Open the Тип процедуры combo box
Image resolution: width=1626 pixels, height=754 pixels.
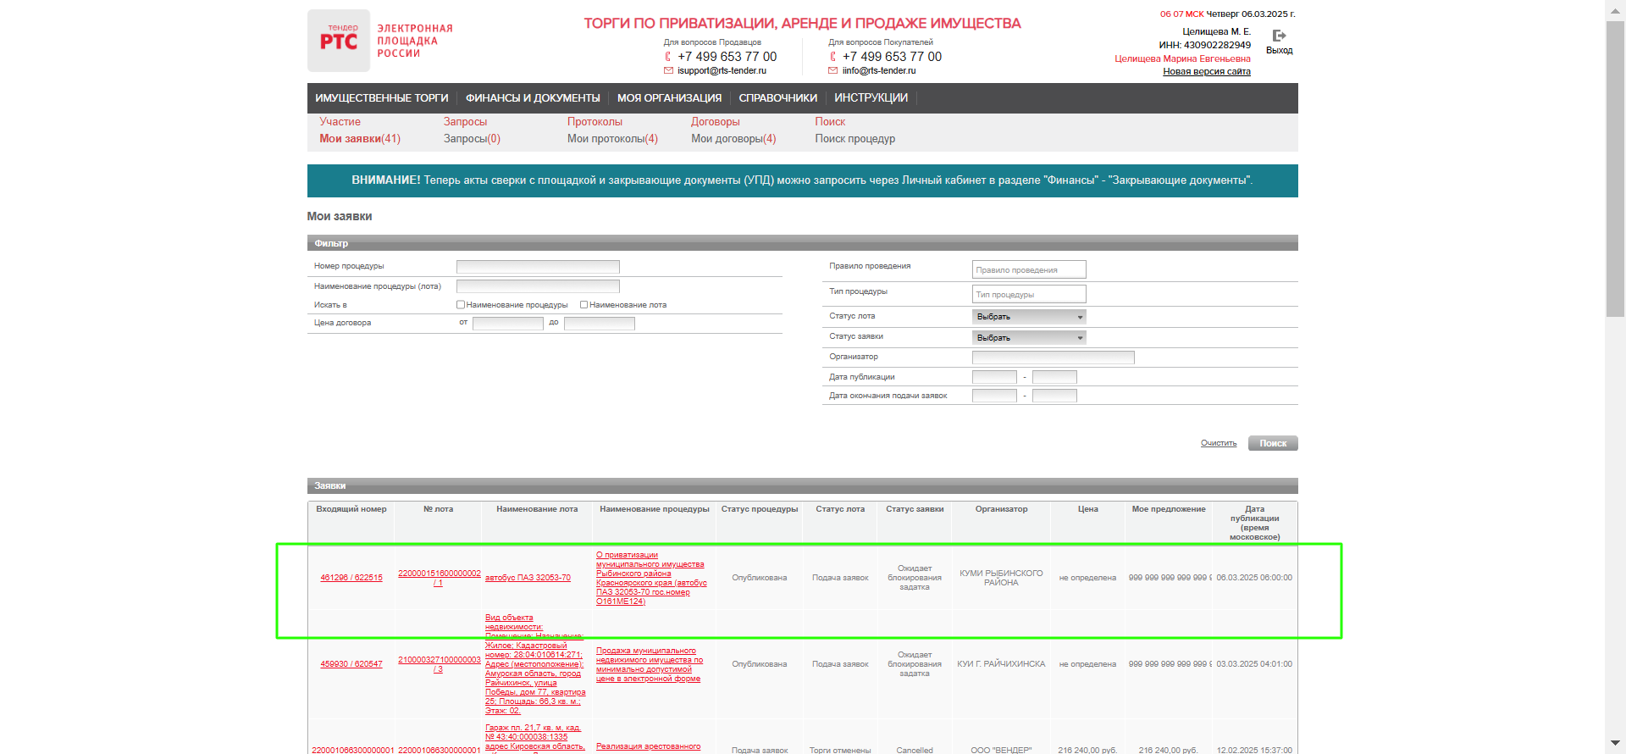[x=1029, y=294]
